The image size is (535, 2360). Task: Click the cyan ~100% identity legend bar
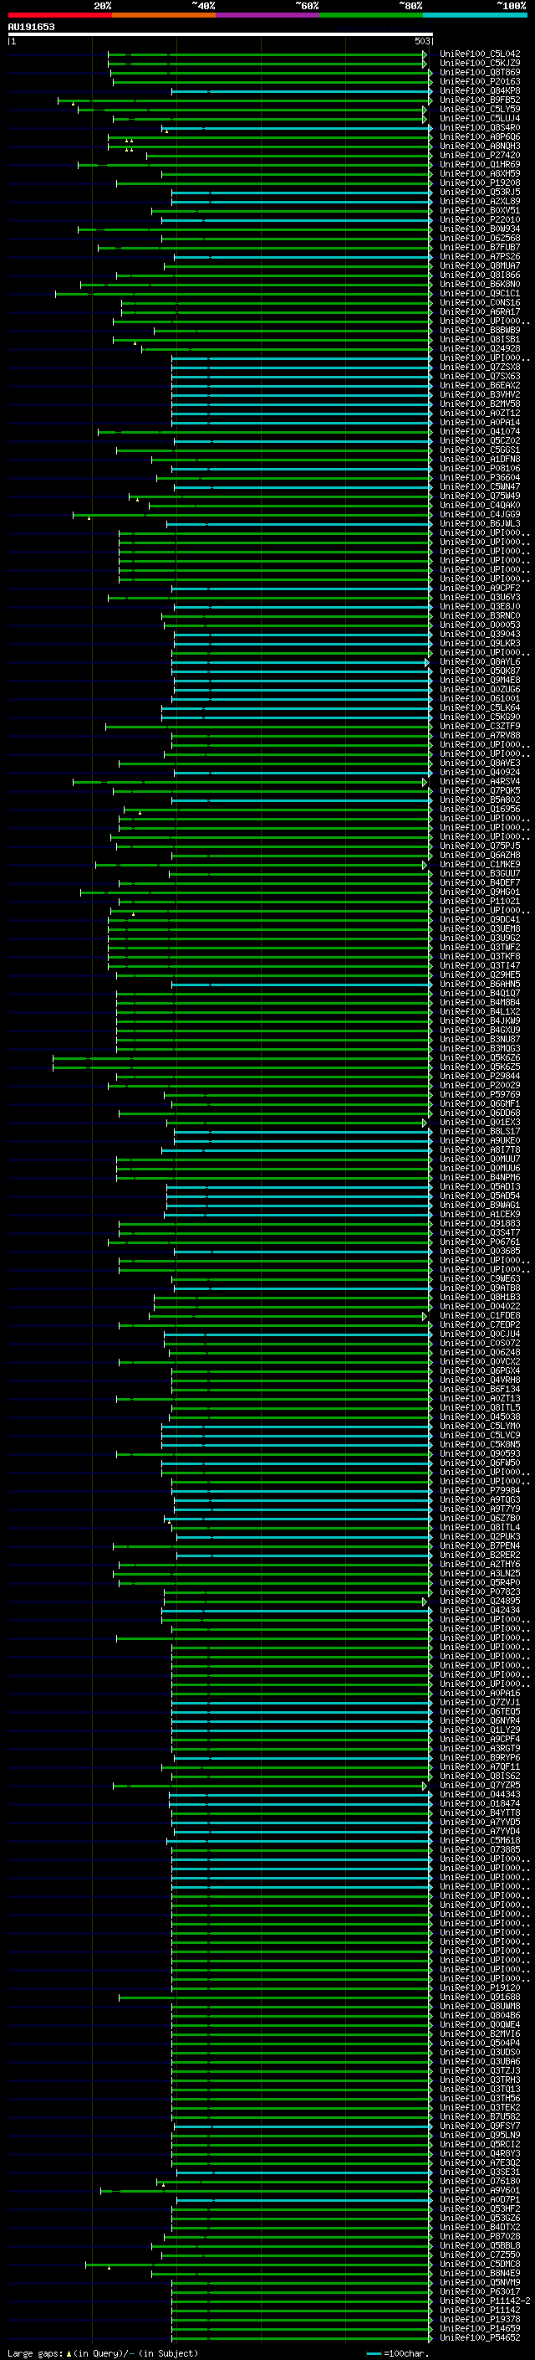click(x=476, y=15)
